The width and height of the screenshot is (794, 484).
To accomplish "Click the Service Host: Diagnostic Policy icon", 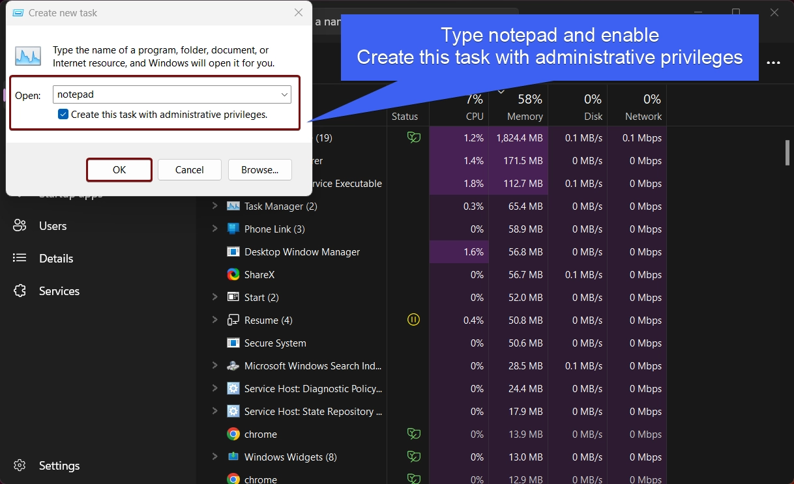I will [x=233, y=389].
